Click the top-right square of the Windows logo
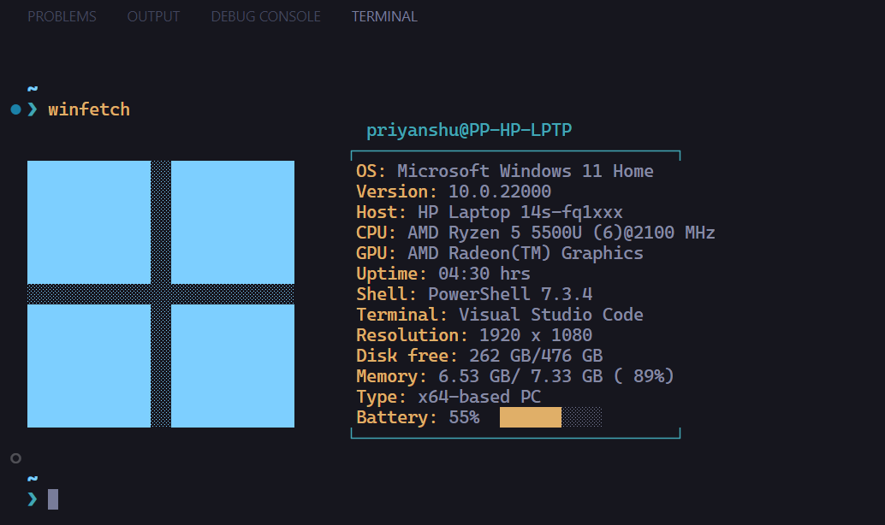This screenshot has width=885, height=525. tap(231, 222)
